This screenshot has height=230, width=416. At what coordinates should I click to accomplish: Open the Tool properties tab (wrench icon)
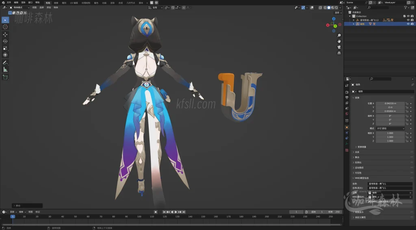[347, 85]
